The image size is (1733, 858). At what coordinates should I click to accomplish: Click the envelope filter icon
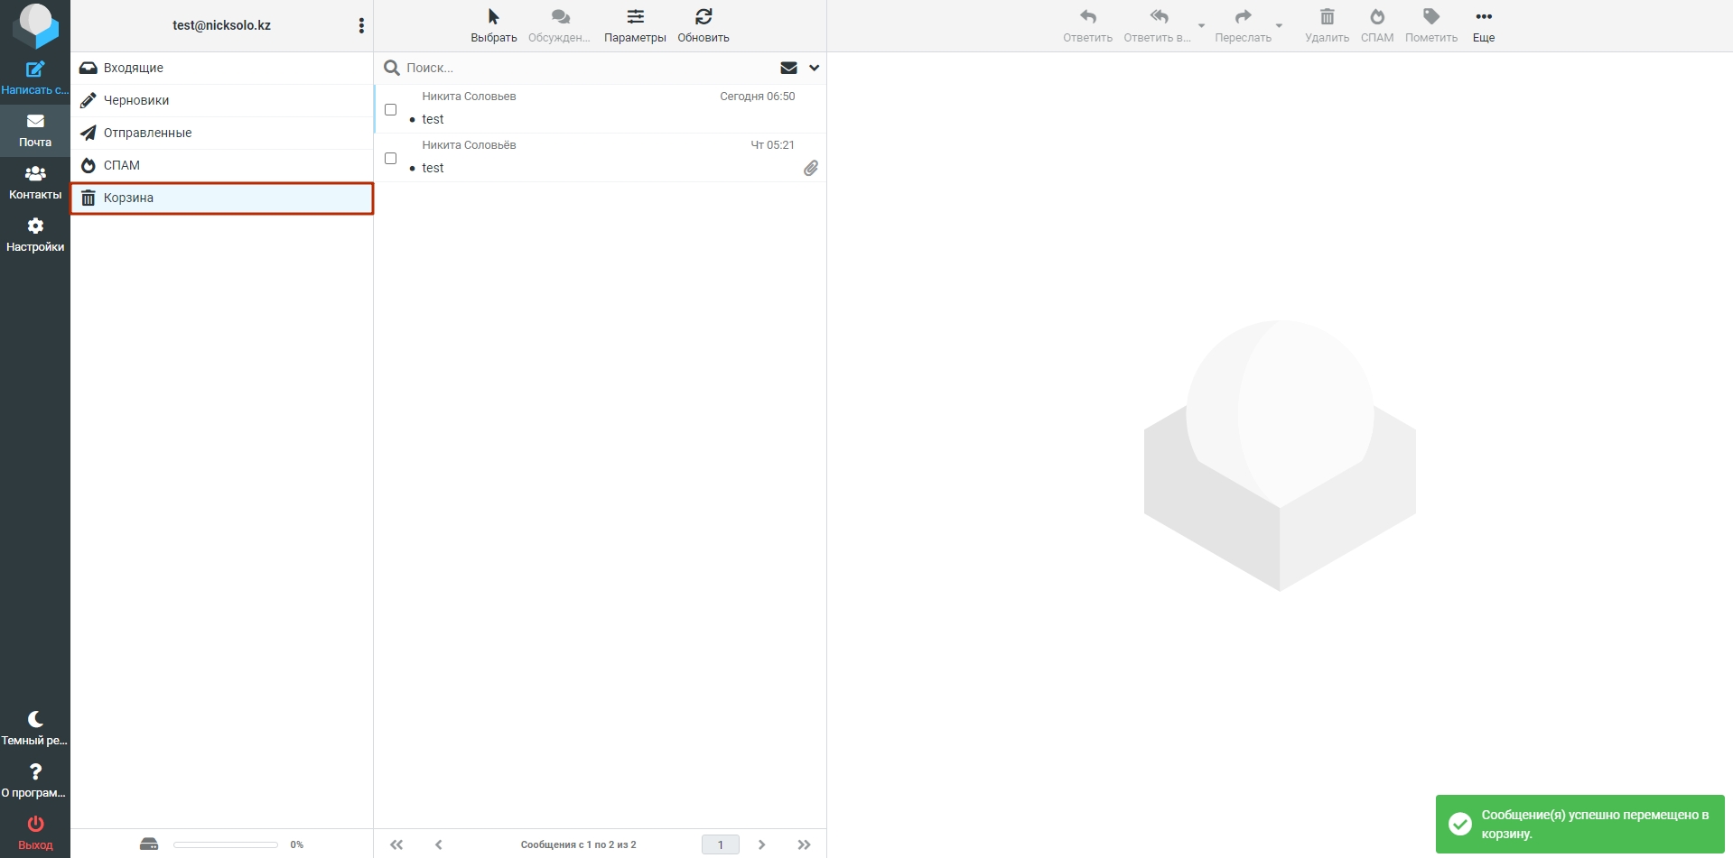[788, 68]
